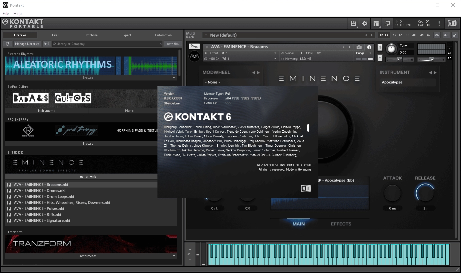Screen dimensions: 461x273
Task: Expand Aleatoric Rhythms library options arrow
Action: coord(174,78)
